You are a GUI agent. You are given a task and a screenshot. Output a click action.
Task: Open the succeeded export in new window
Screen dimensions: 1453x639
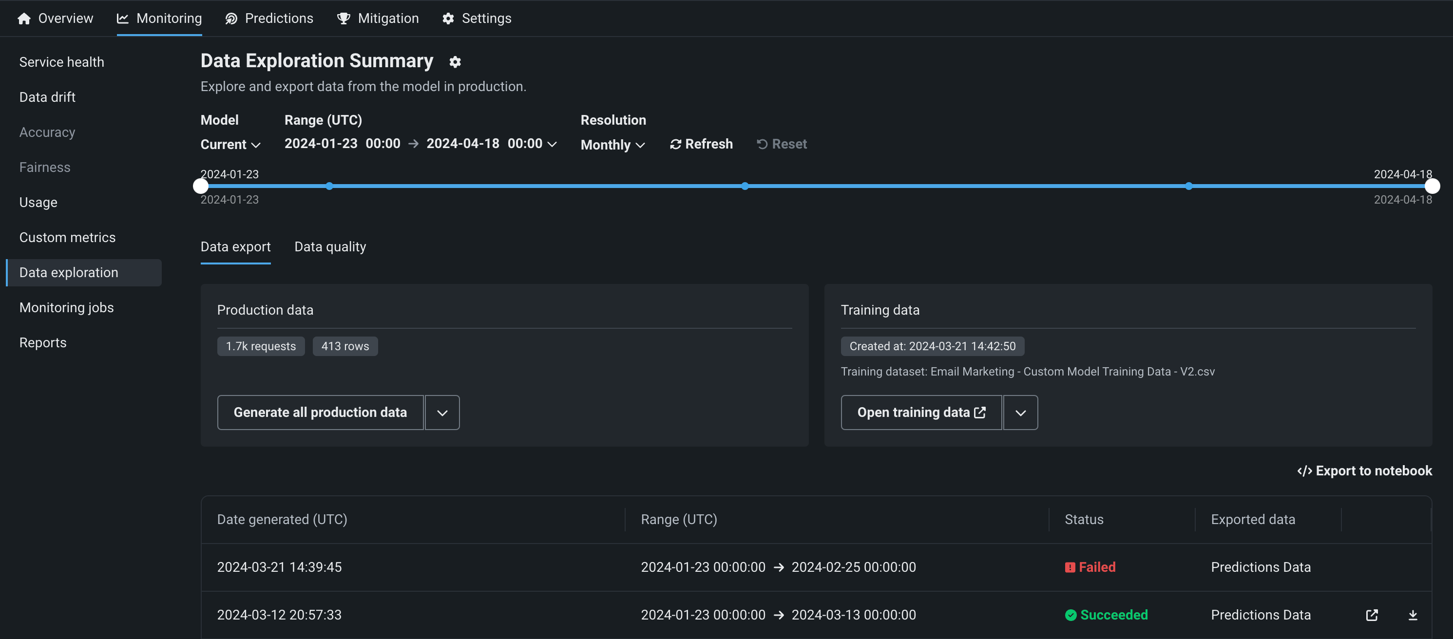click(1372, 615)
